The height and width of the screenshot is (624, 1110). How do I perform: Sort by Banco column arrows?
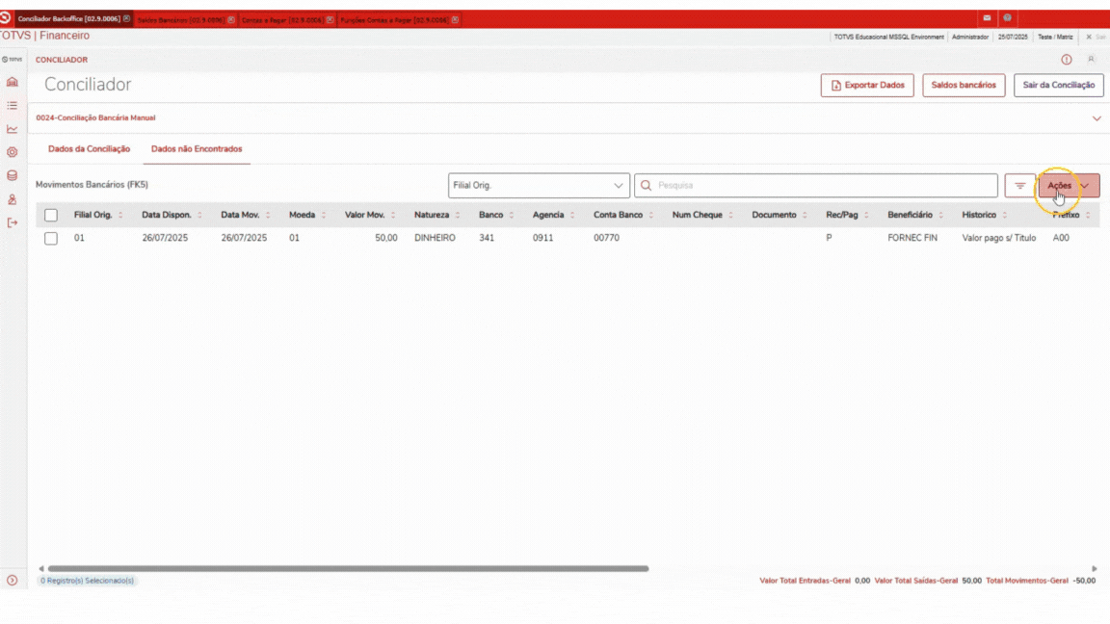tap(511, 215)
